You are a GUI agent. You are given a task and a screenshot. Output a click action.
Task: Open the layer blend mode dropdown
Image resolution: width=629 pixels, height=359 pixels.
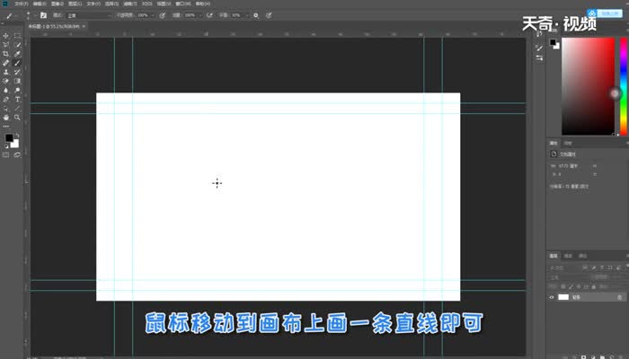[x=569, y=276]
